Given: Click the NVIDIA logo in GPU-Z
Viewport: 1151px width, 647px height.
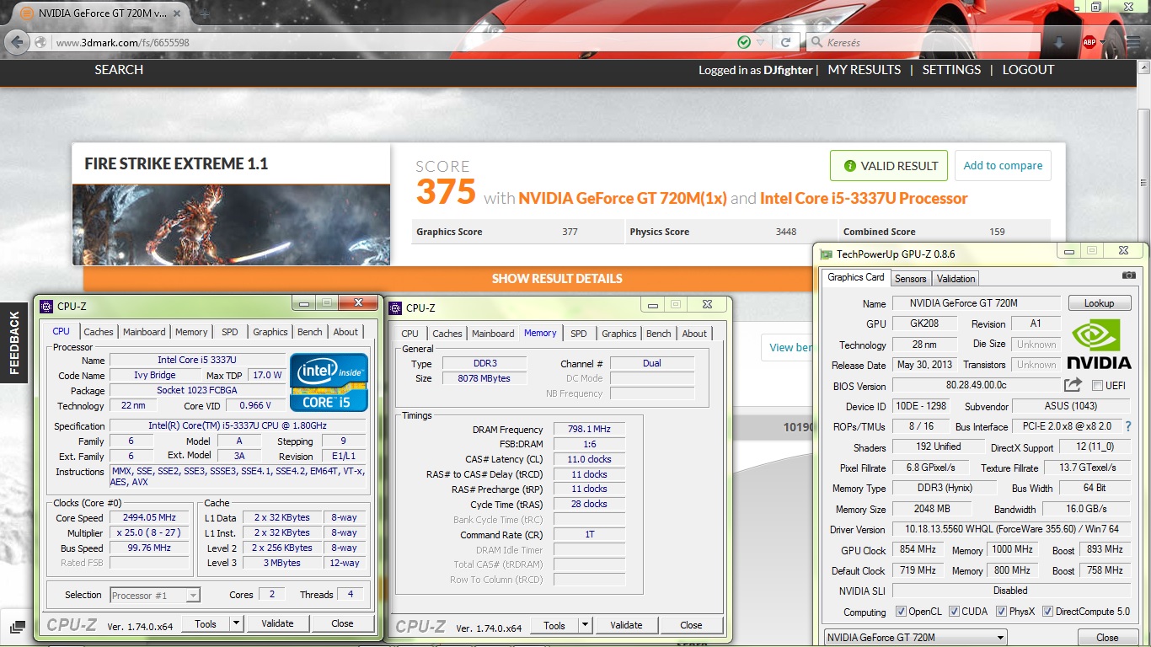Looking at the screenshot, I should [1099, 345].
